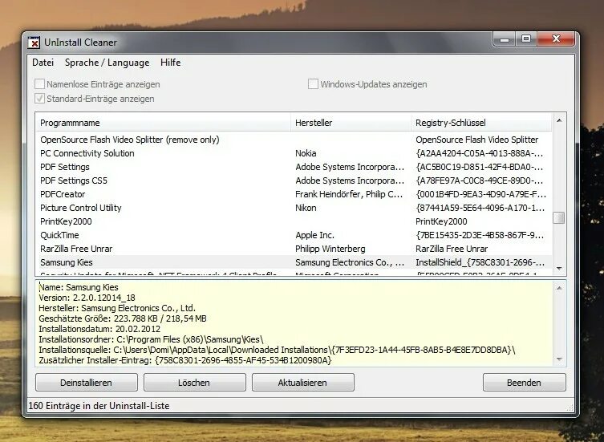Viewport: 604px width, 442px height.
Task: Click the Samsung Electronics Co., … manufacturer cell
Action: click(350, 262)
